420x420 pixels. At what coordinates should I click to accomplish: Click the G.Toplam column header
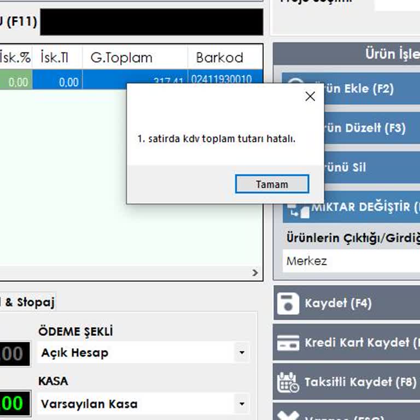[x=135, y=57]
